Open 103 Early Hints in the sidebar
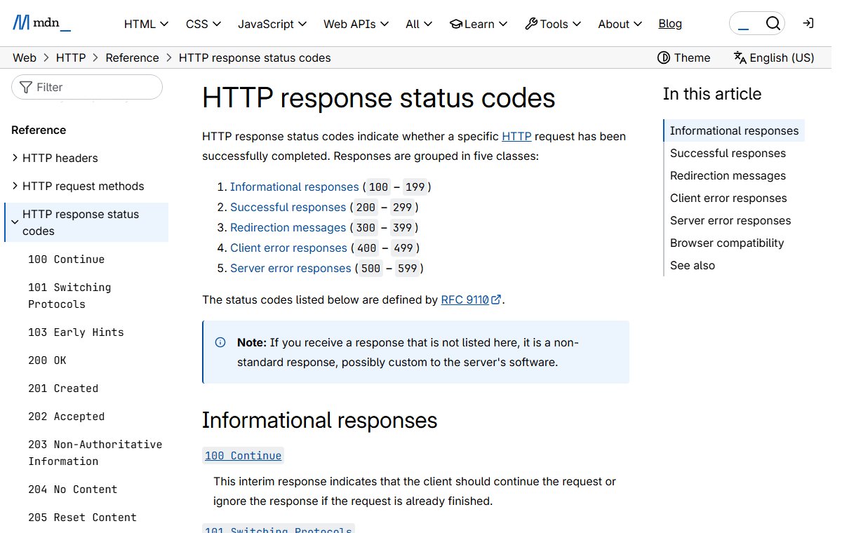This screenshot has width=842, height=533. (x=76, y=332)
